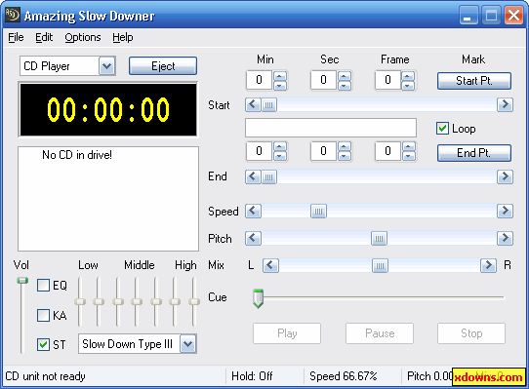Decrease the end Frame value with down arrow
Viewport: 529px width, 389px height.
(x=408, y=156)
